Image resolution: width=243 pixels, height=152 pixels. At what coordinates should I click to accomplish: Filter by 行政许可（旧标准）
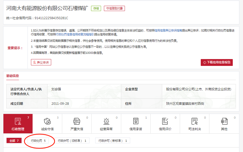pos(72,141)
